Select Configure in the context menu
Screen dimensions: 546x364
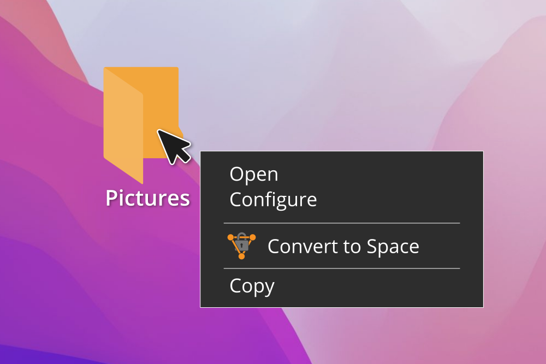click(273, 200)
